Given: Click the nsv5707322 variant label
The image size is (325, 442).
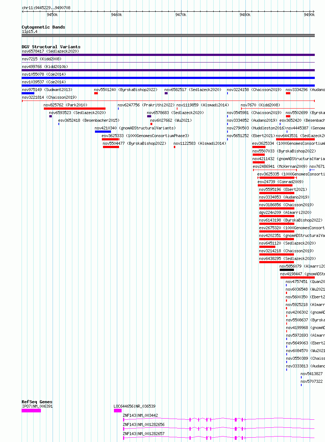Looking at the screenshot, I should [x=312, y=381].
